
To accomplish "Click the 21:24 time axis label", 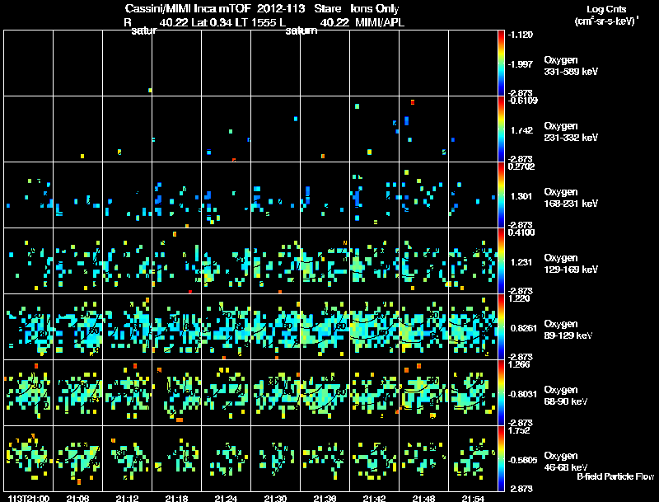I will 226,499.
